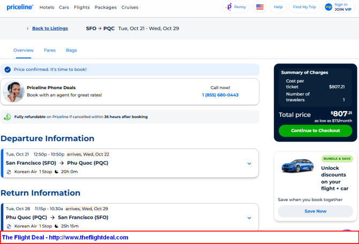Click the overnight moon icon beside 20h 0m

point(57,172)
